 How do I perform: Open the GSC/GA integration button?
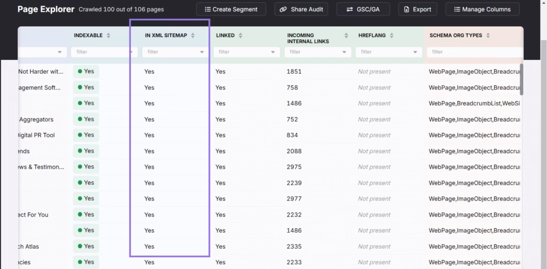click(x=363, y=9)
